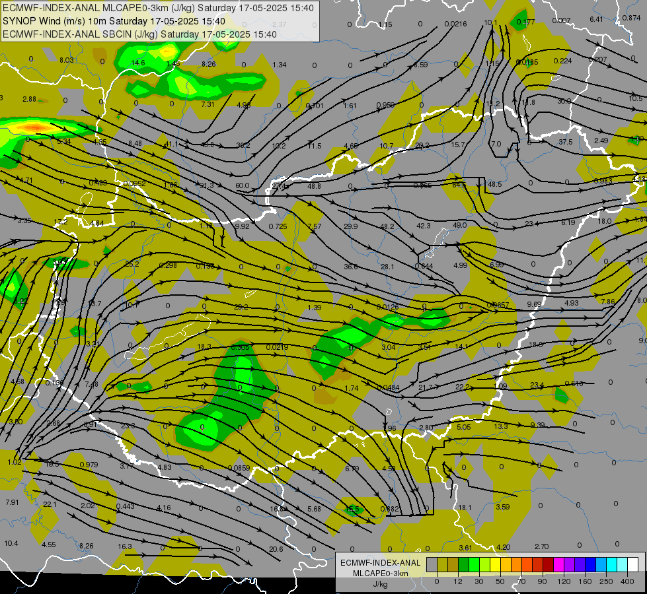Click the map value '22.2'
The width and height of the screenshot is (647, 594).
click(x=462, y=387)
